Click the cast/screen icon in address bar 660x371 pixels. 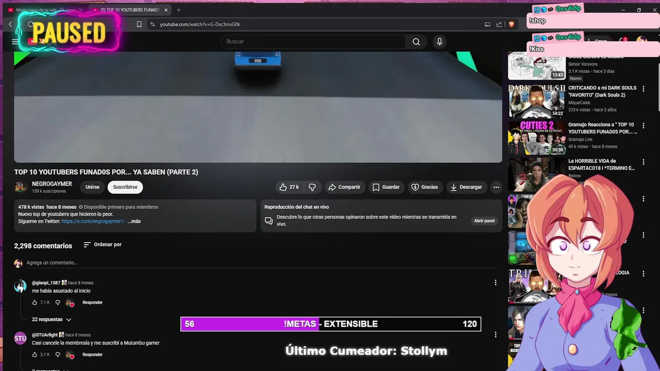click(x=487, y=24)
